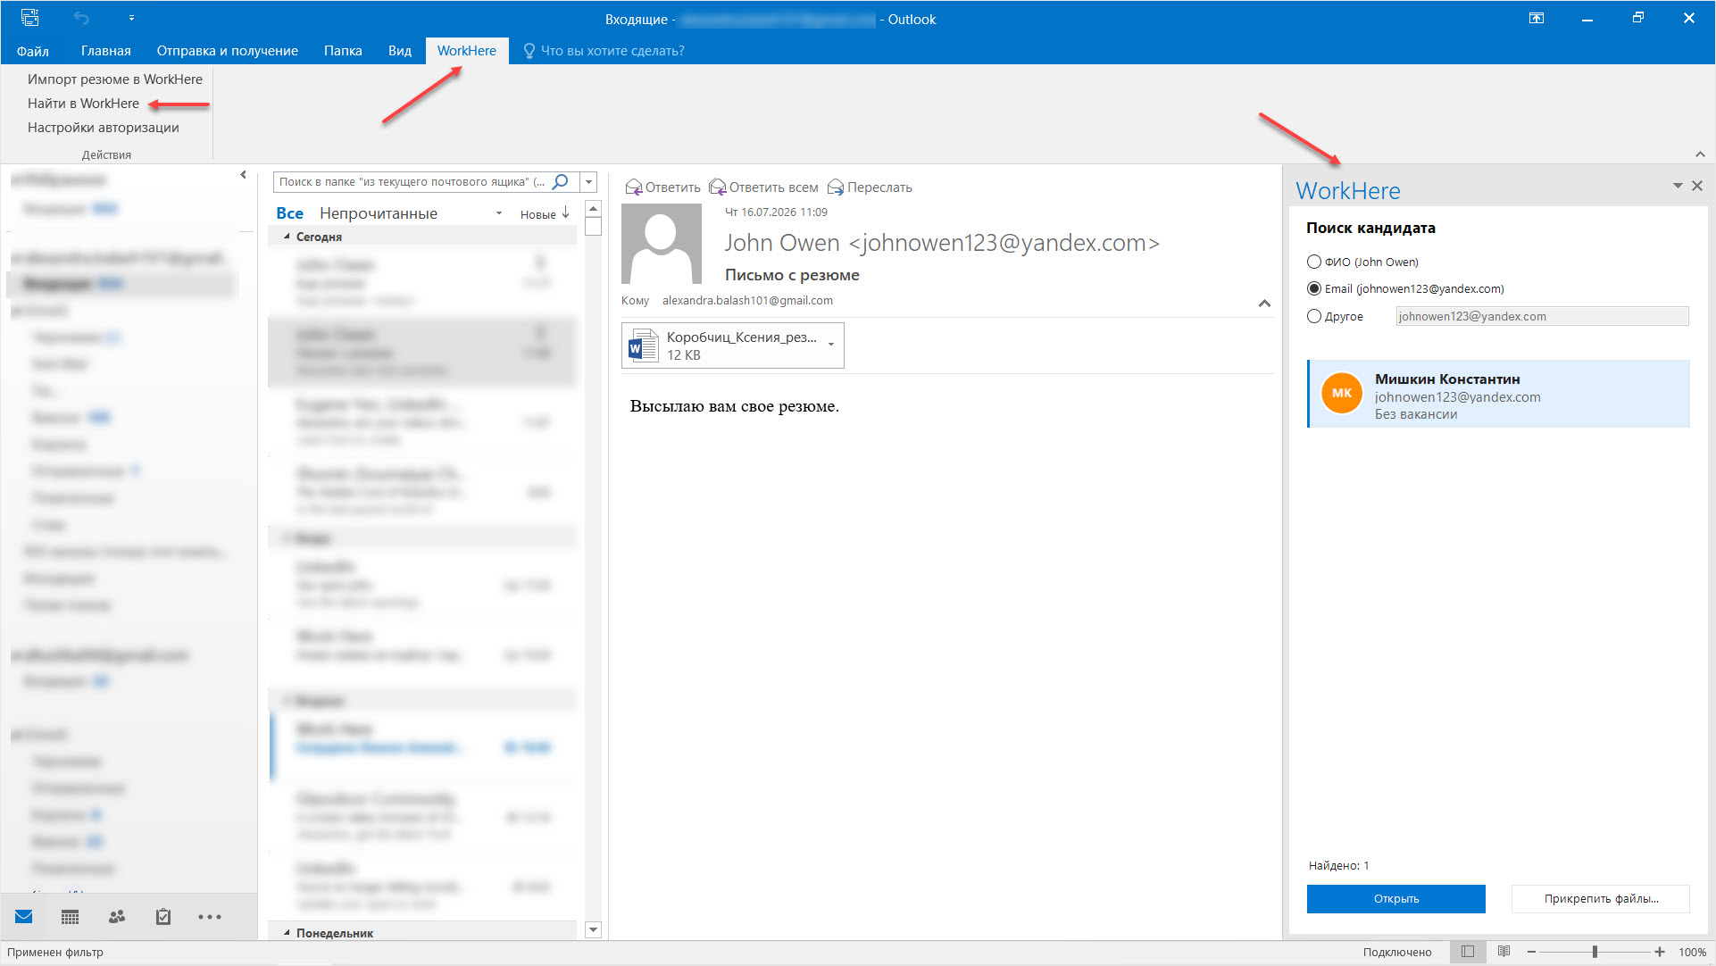1716x966 pixels.
Task: Open Настройки авторизации
Action: 104,128
